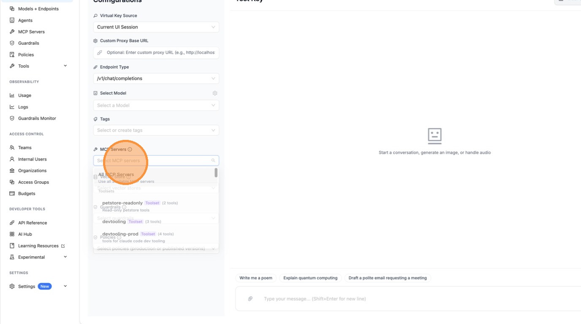The width and height of the screenshot is (581, 324).
Task: Click the Write me a poem suggestion
Action: point(256,278)
